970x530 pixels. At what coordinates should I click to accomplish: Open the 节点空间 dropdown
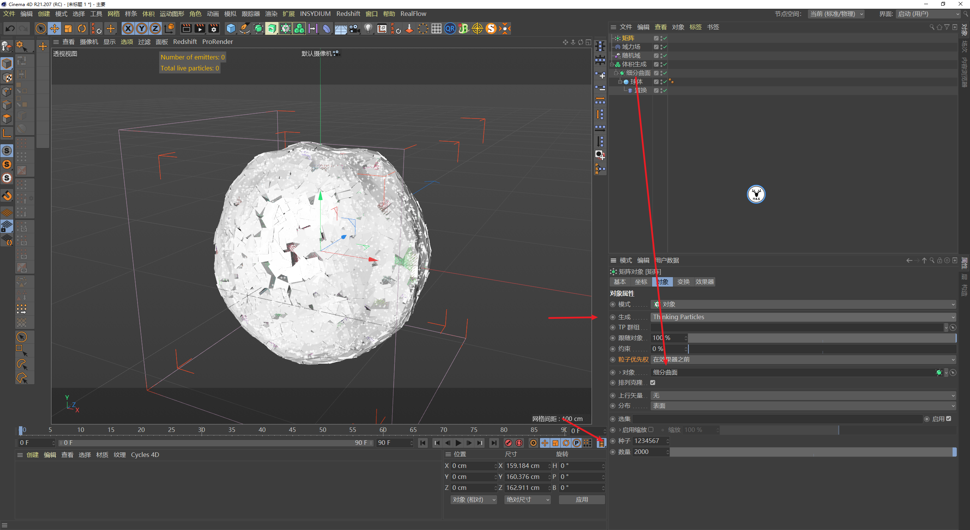tap(836, 14)
